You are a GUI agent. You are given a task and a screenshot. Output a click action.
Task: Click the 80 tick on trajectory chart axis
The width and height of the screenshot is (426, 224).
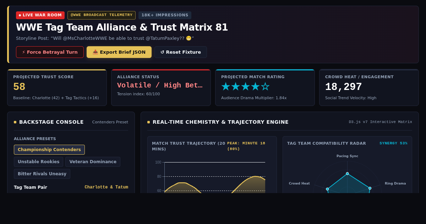pyautogui.click(x=159, y=177)
